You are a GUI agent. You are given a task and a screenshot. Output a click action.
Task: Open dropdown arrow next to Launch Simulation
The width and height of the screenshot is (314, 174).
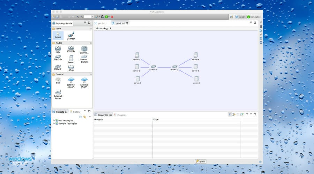(109, 17)
